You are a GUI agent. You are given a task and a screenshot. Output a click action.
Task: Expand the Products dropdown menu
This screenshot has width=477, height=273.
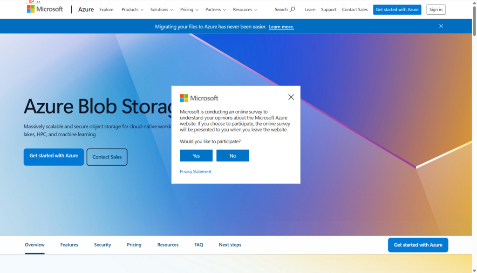(x=132, y=9)
